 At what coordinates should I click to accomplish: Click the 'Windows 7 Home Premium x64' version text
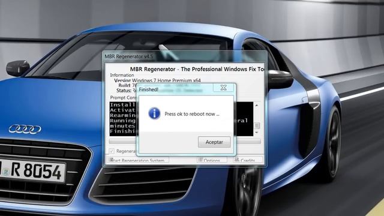pos(166,80)
